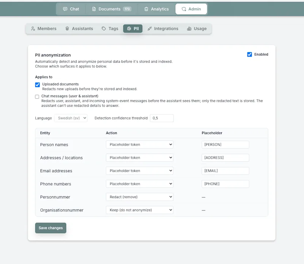This screenshot has height=264, width=304.
Task: Uncheck the Uploaded documents checkbox
Action: click(37, 85)
